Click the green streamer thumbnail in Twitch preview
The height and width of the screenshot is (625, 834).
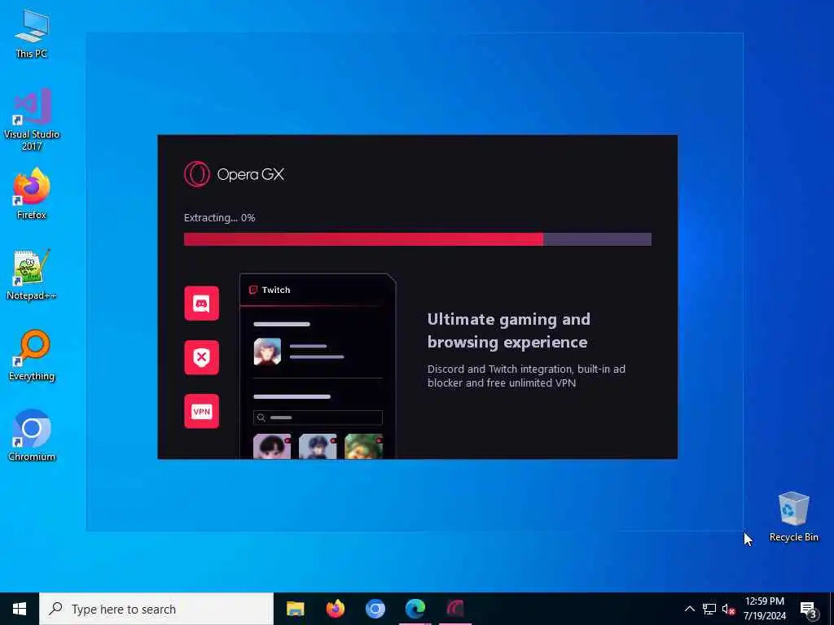pos(364,447)
